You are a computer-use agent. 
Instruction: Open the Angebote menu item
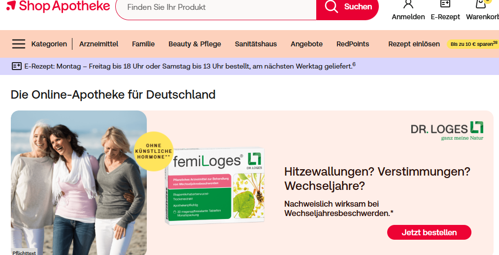point(306,44)
